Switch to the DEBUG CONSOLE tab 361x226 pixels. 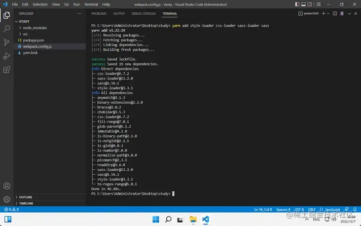pyautogui.click(x=144, y=14)
